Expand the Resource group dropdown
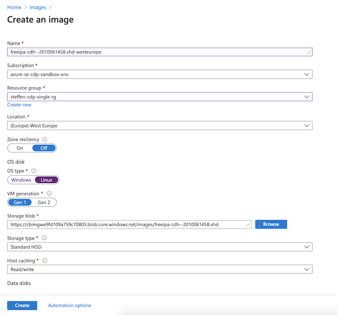Screen dimensions: 337x315 pyautogui.click(x=160, y=97)
